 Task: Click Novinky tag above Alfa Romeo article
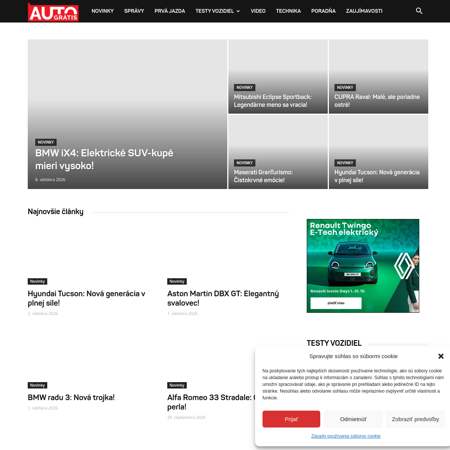177,385
